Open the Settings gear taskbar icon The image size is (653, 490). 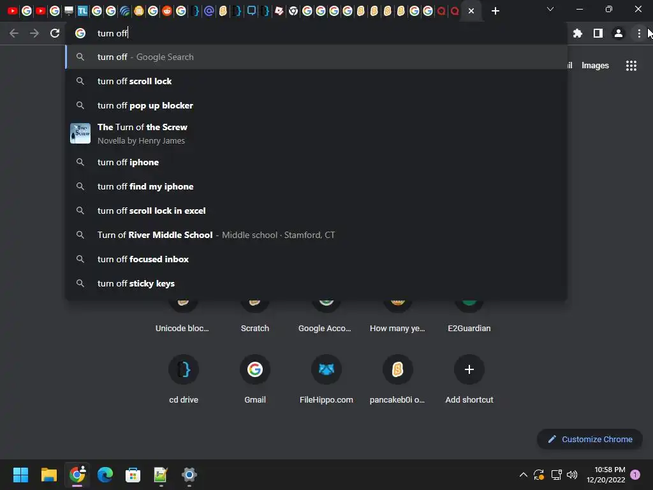pyautogui.click(x=189, y=475)
